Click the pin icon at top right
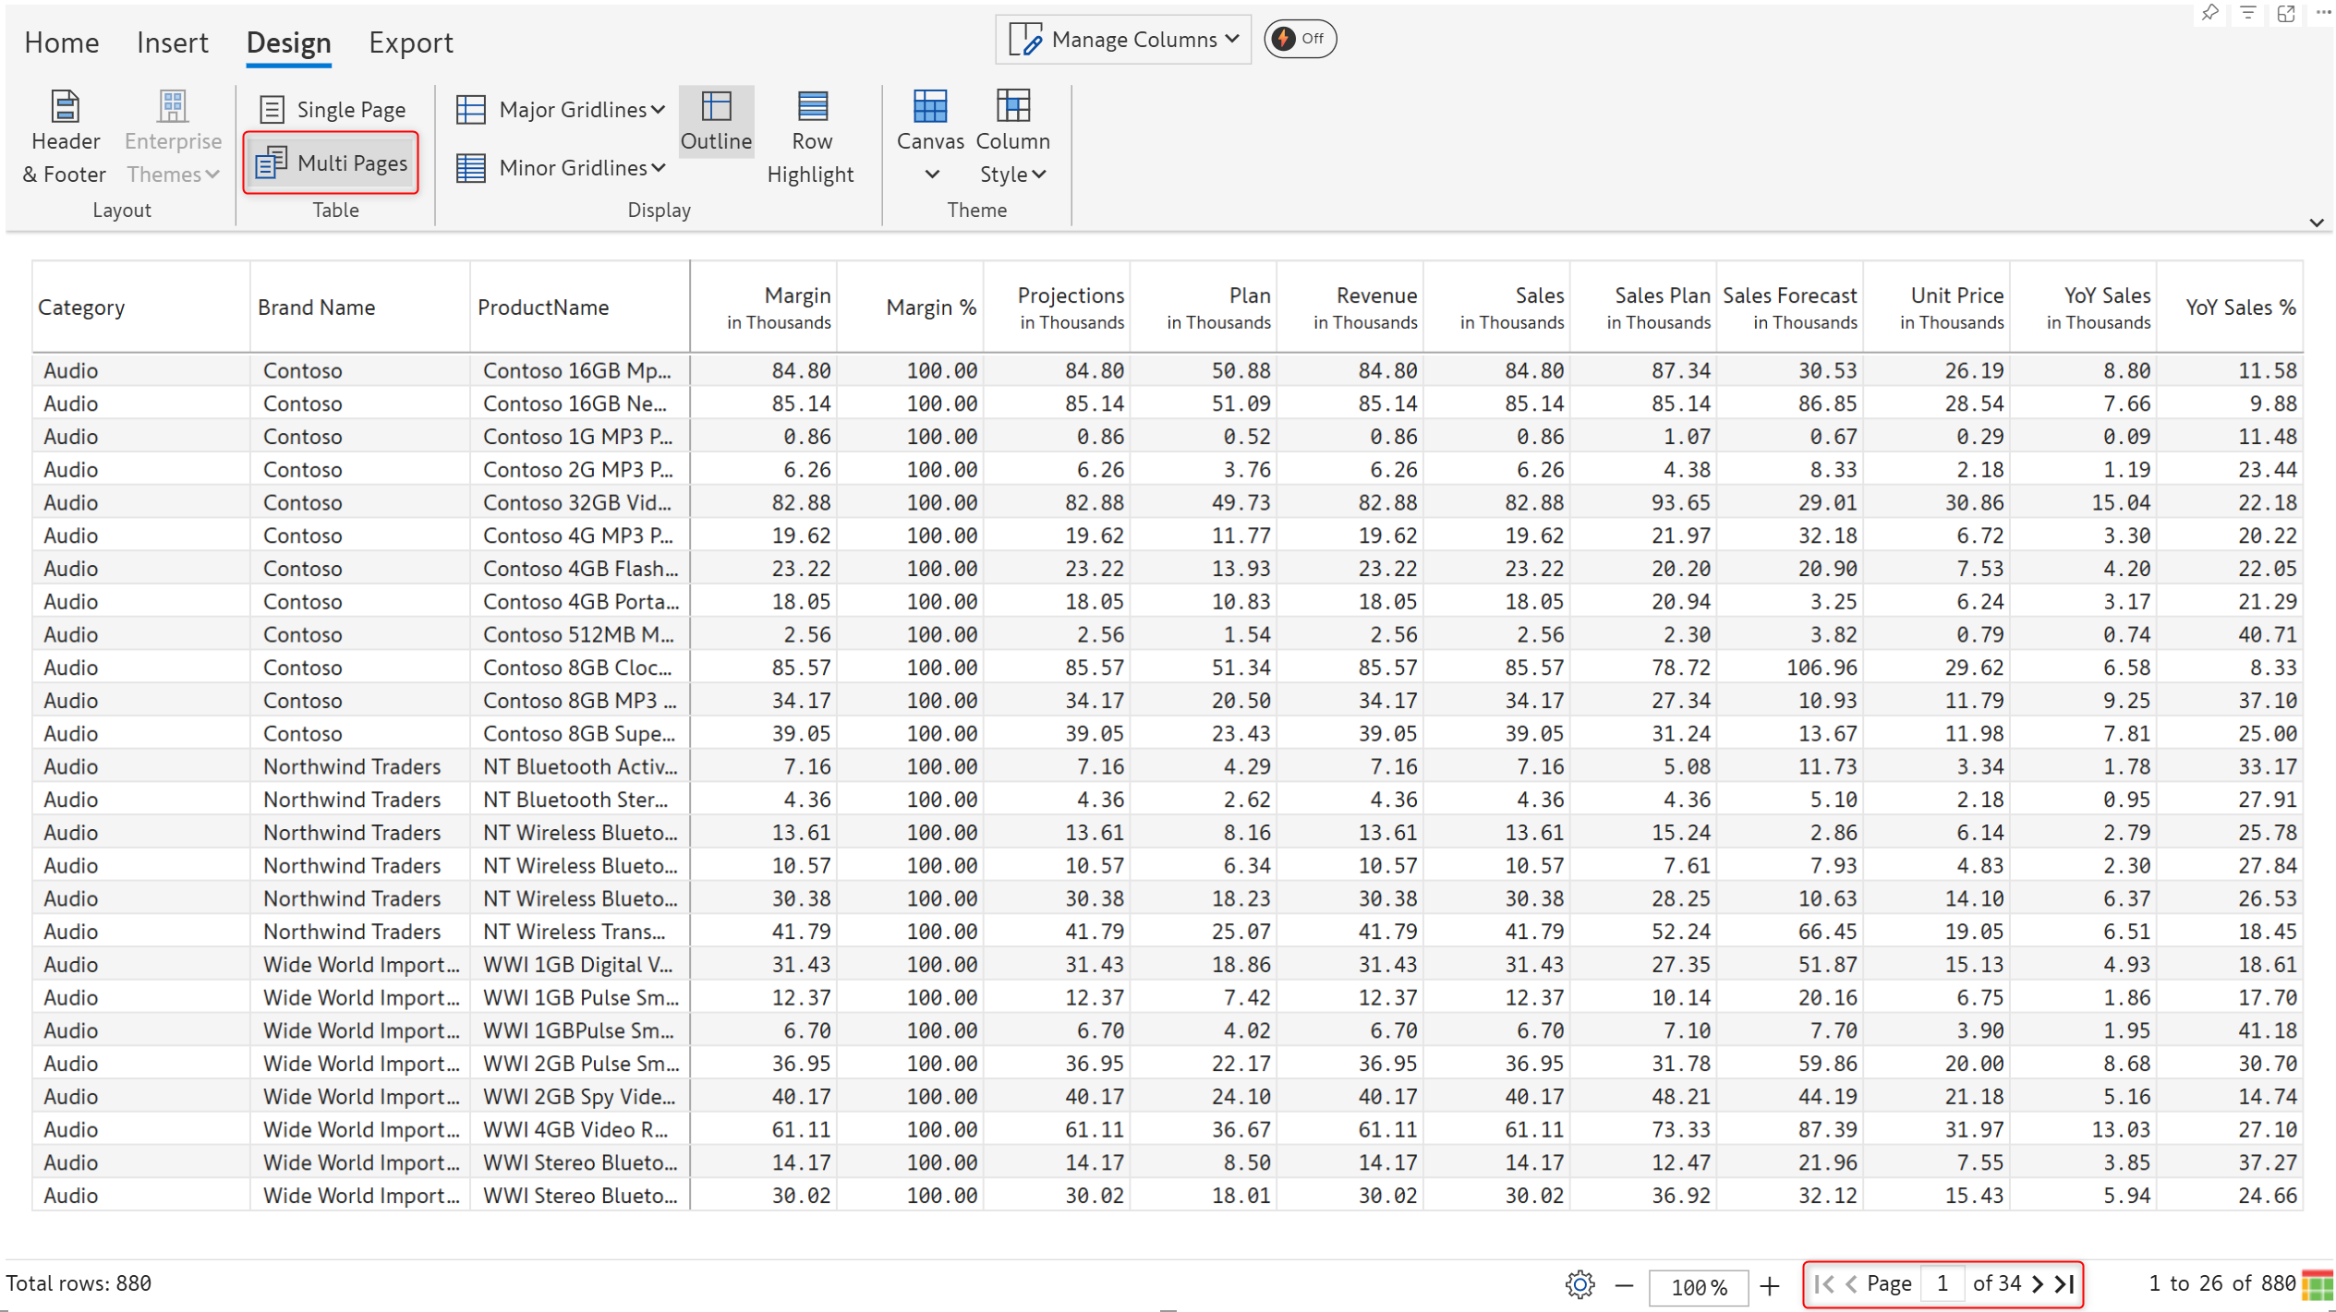2336x1312 pixels. pos(2209,13)
